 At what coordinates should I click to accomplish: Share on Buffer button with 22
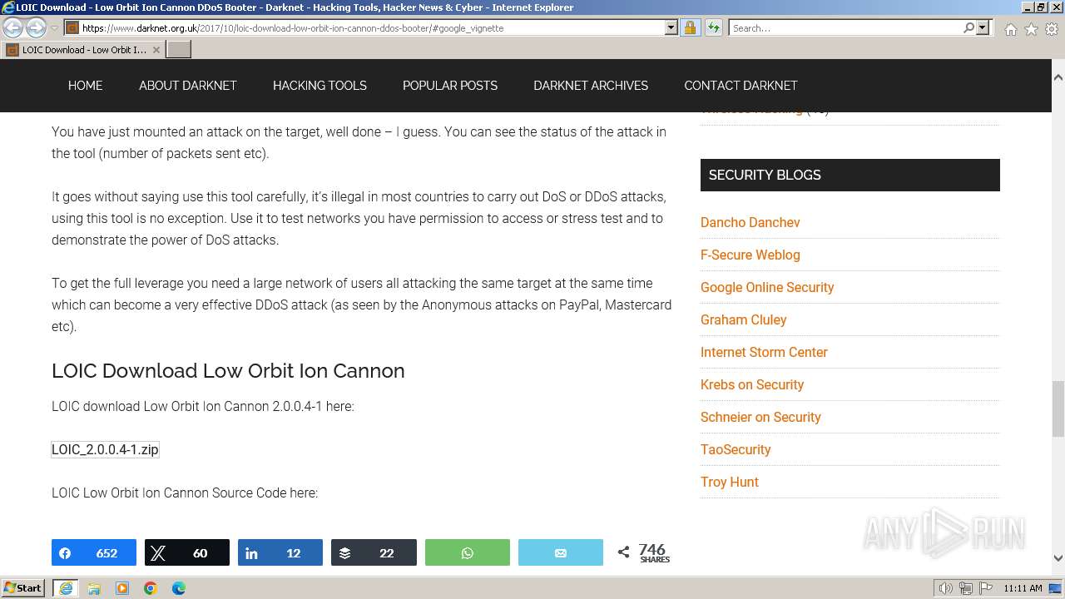[374, 552]
